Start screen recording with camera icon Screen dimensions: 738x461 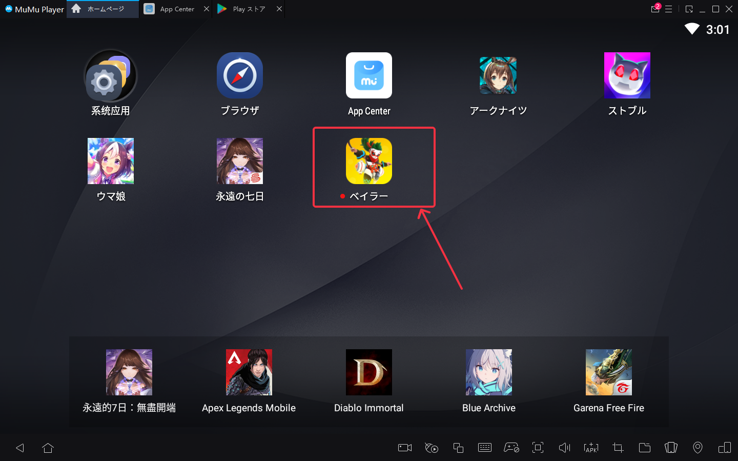click(x=405, y=448)
